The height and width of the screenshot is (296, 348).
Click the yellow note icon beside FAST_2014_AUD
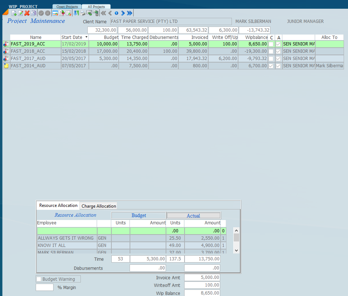[x=6, y=66]
